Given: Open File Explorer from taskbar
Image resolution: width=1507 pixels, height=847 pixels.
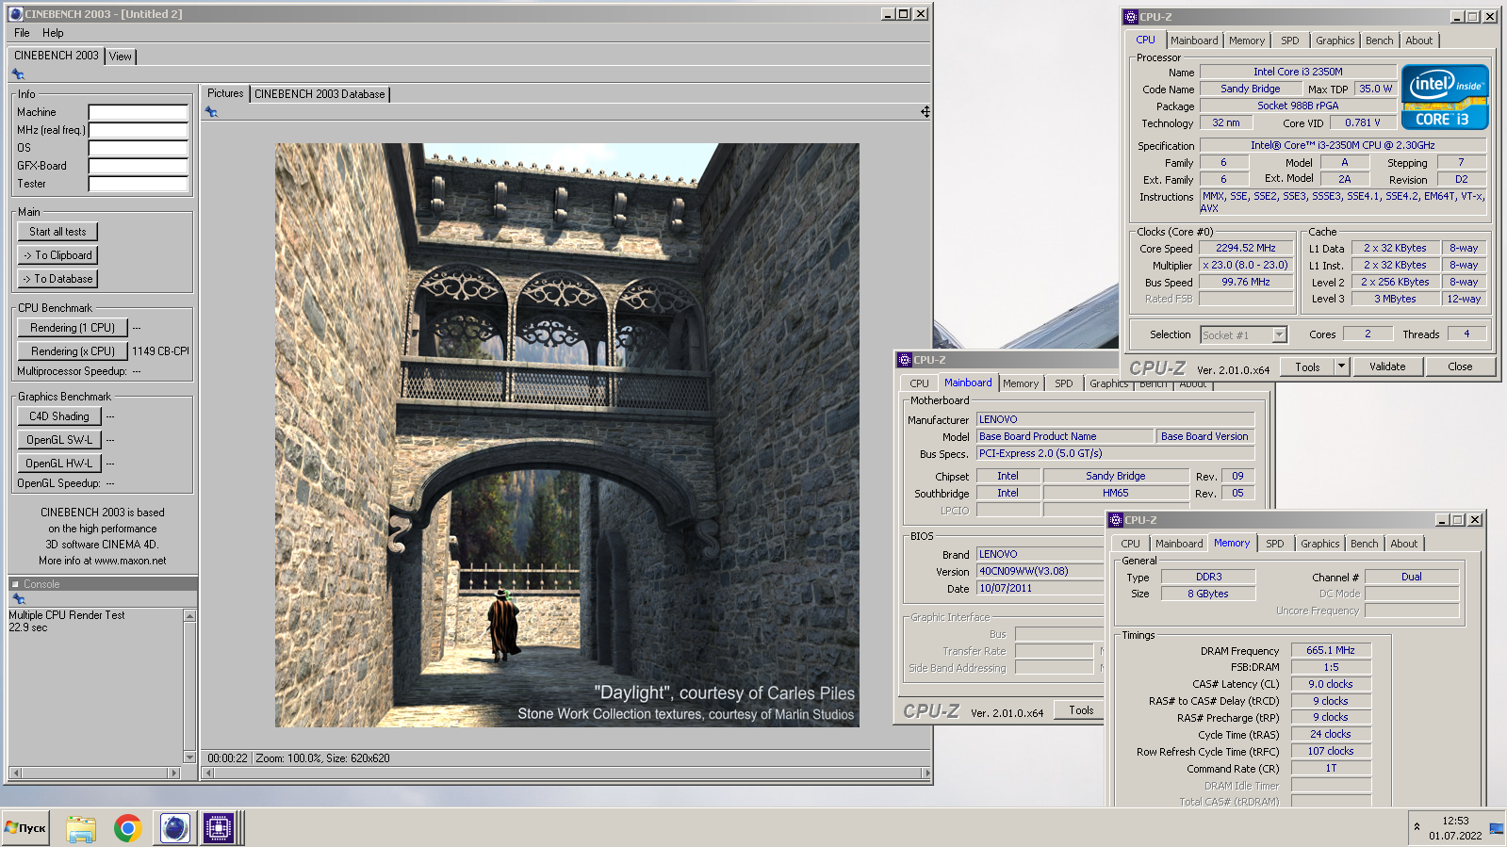Looking at the screenshot, I should pyautogui.click(x=81, y=828).
